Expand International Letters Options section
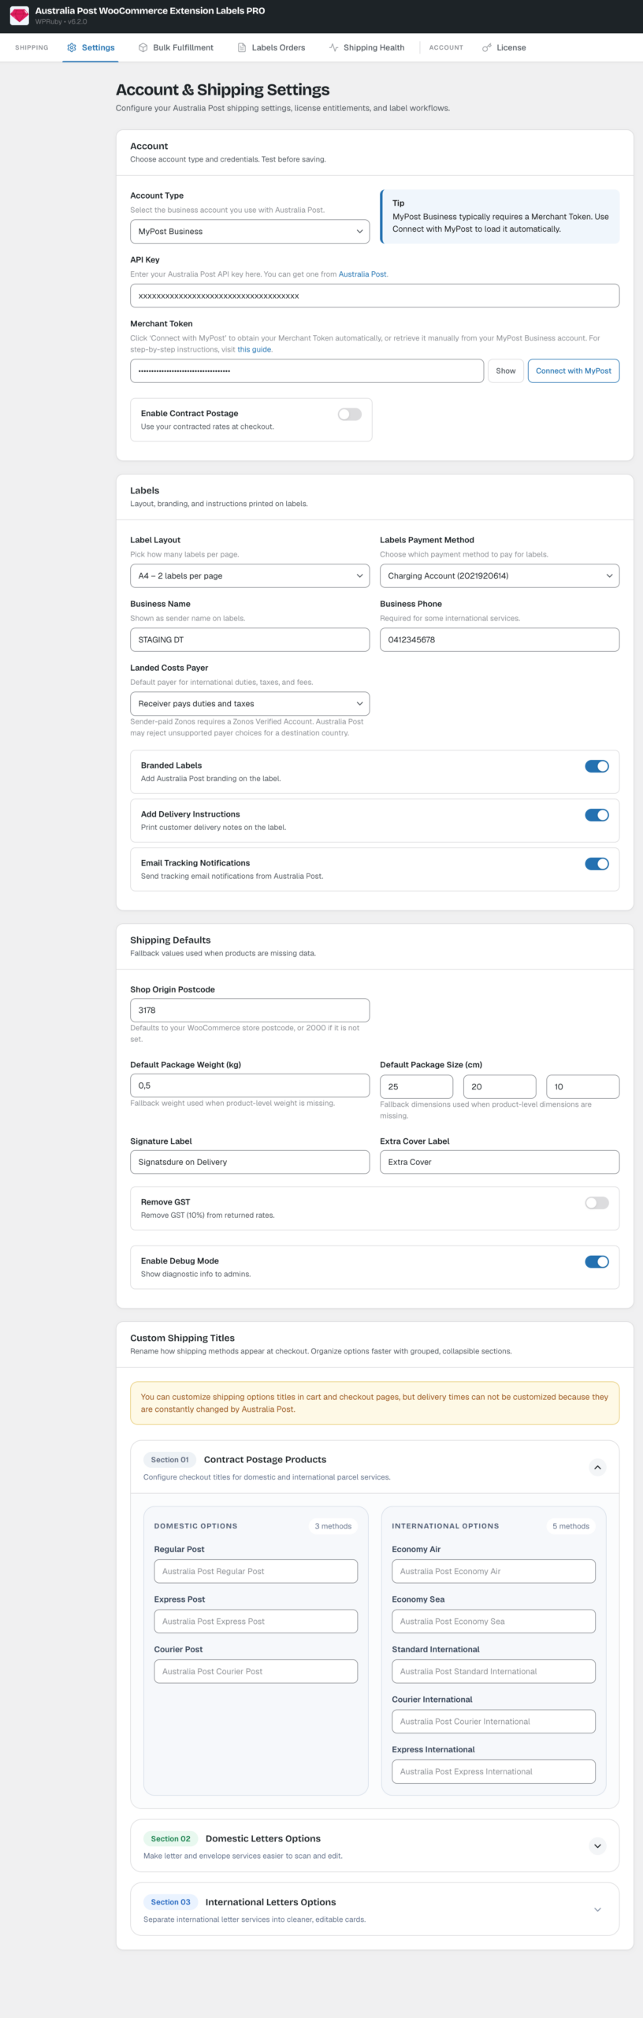The height and width of the screenshot is (2018, 643). [x=597, y=1909]
